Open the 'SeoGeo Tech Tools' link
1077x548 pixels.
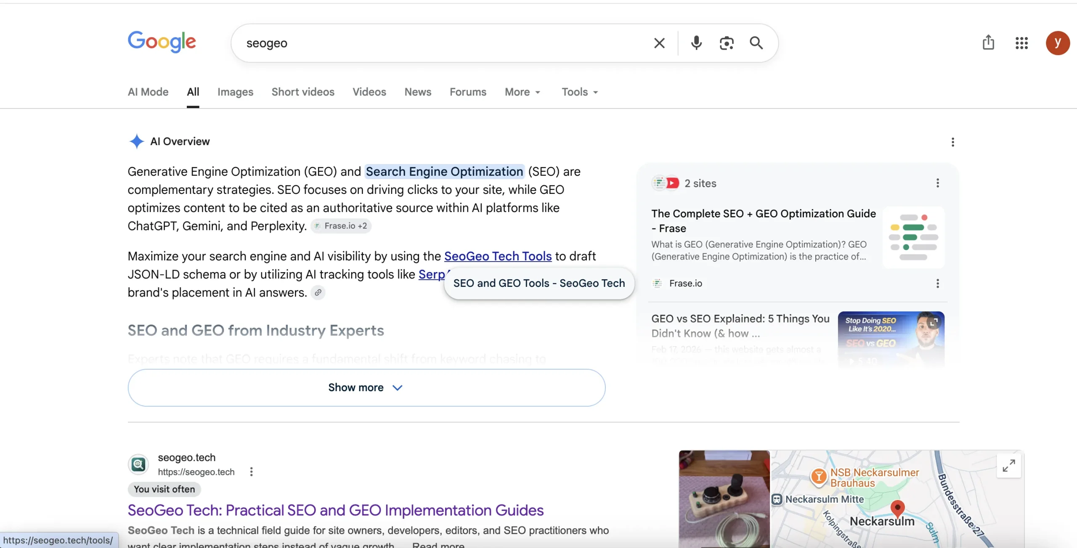(x=498, y=256)
